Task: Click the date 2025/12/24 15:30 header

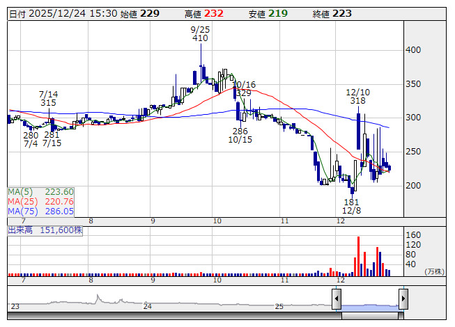Action: tap(63, 14)
